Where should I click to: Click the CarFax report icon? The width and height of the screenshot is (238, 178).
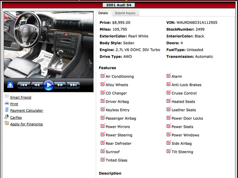(7, 117)
